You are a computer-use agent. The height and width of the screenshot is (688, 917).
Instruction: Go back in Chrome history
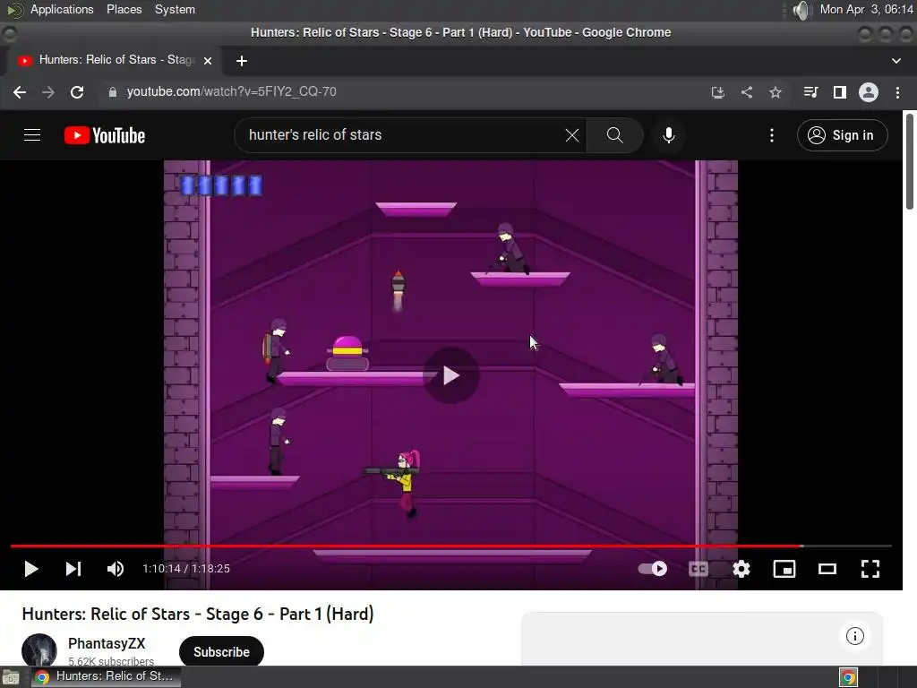point(20,92)
